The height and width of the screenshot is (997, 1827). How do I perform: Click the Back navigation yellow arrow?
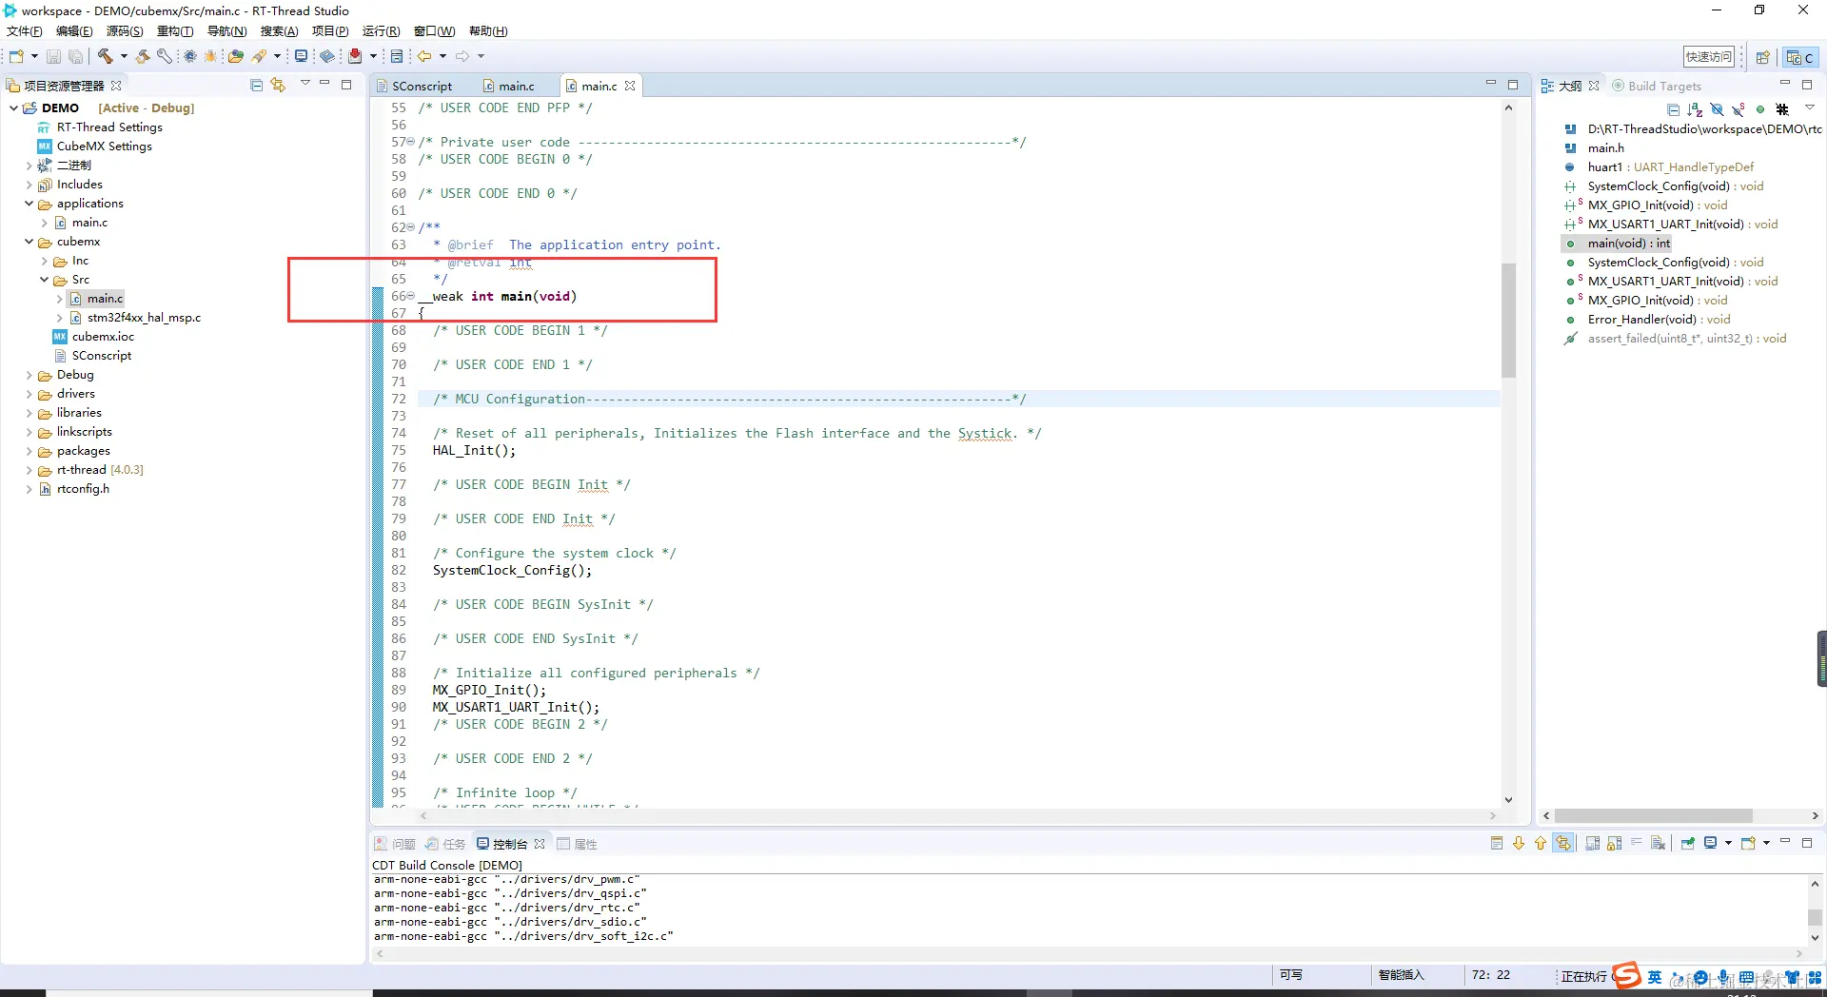tap(424, 56)
